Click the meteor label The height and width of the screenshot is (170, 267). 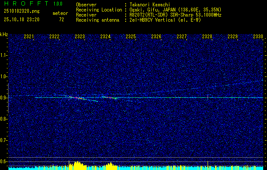click(x=60, y=13)
